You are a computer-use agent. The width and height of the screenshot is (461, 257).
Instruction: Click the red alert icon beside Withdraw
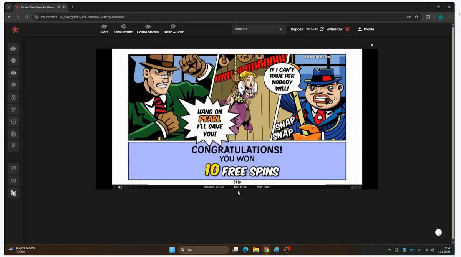click(347, 29)
